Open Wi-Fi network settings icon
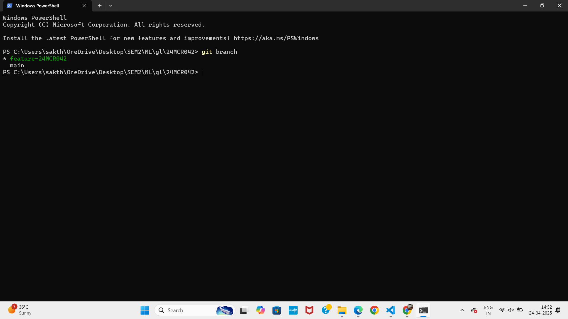568x319 pixels. pyautogui.click(x=502, y=310)
